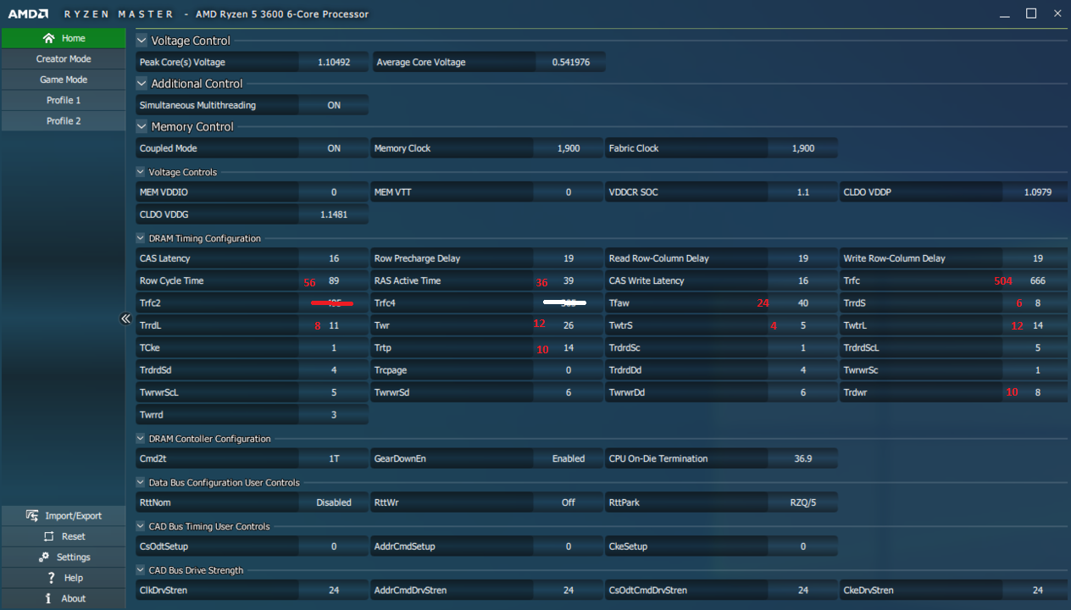Click the CLDO VDDP 1.0979 value
Viewport: 1071px width, 610px height.
pyautogui.click(x=1038, y=192)
